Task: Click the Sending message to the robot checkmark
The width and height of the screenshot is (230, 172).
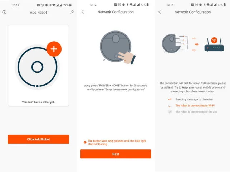Action: [170, 99]
